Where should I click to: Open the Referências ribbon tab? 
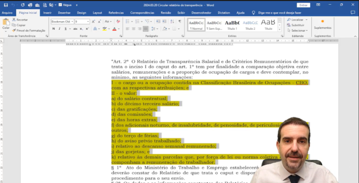[x=116, y=13]
